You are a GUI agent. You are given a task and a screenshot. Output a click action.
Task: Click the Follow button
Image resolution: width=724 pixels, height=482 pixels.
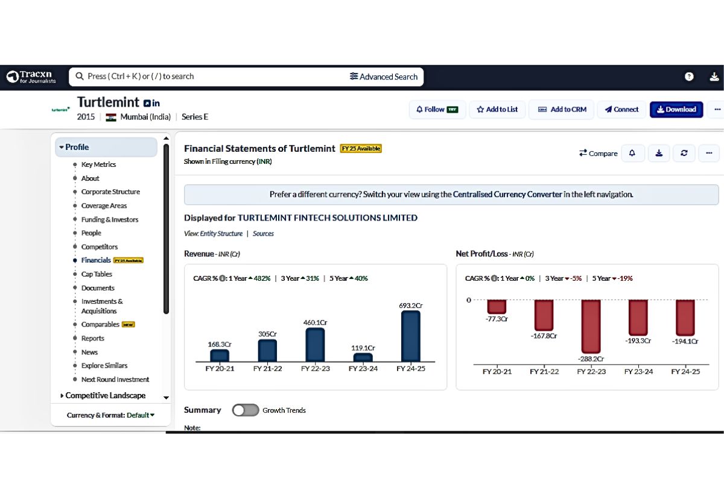[x=437, y=110]
